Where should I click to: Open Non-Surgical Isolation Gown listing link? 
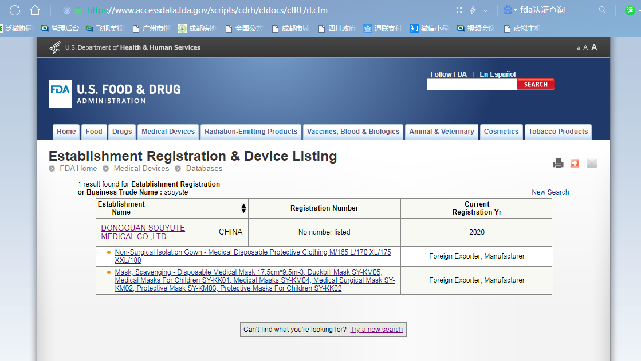(253, 256)
